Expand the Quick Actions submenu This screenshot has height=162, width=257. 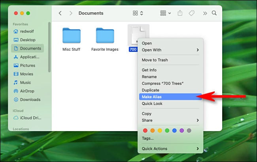(170, 149)
